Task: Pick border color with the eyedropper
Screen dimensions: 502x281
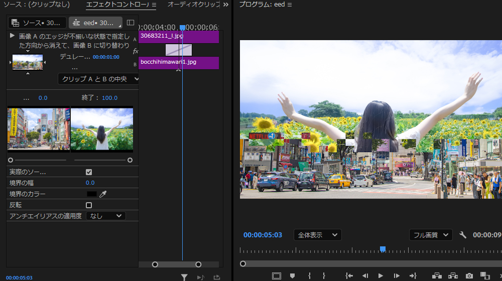Action: click(103, 194)
